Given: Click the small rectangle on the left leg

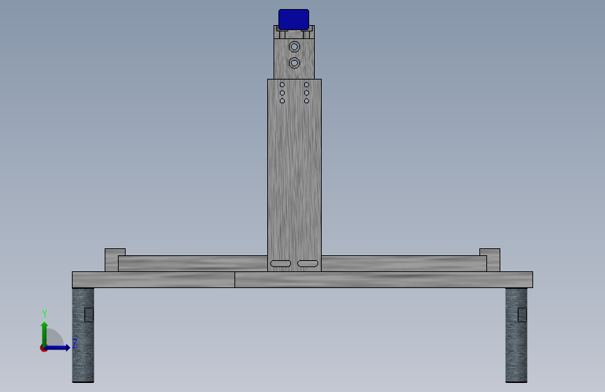Looking at the screenshot, I should (89, 315).
